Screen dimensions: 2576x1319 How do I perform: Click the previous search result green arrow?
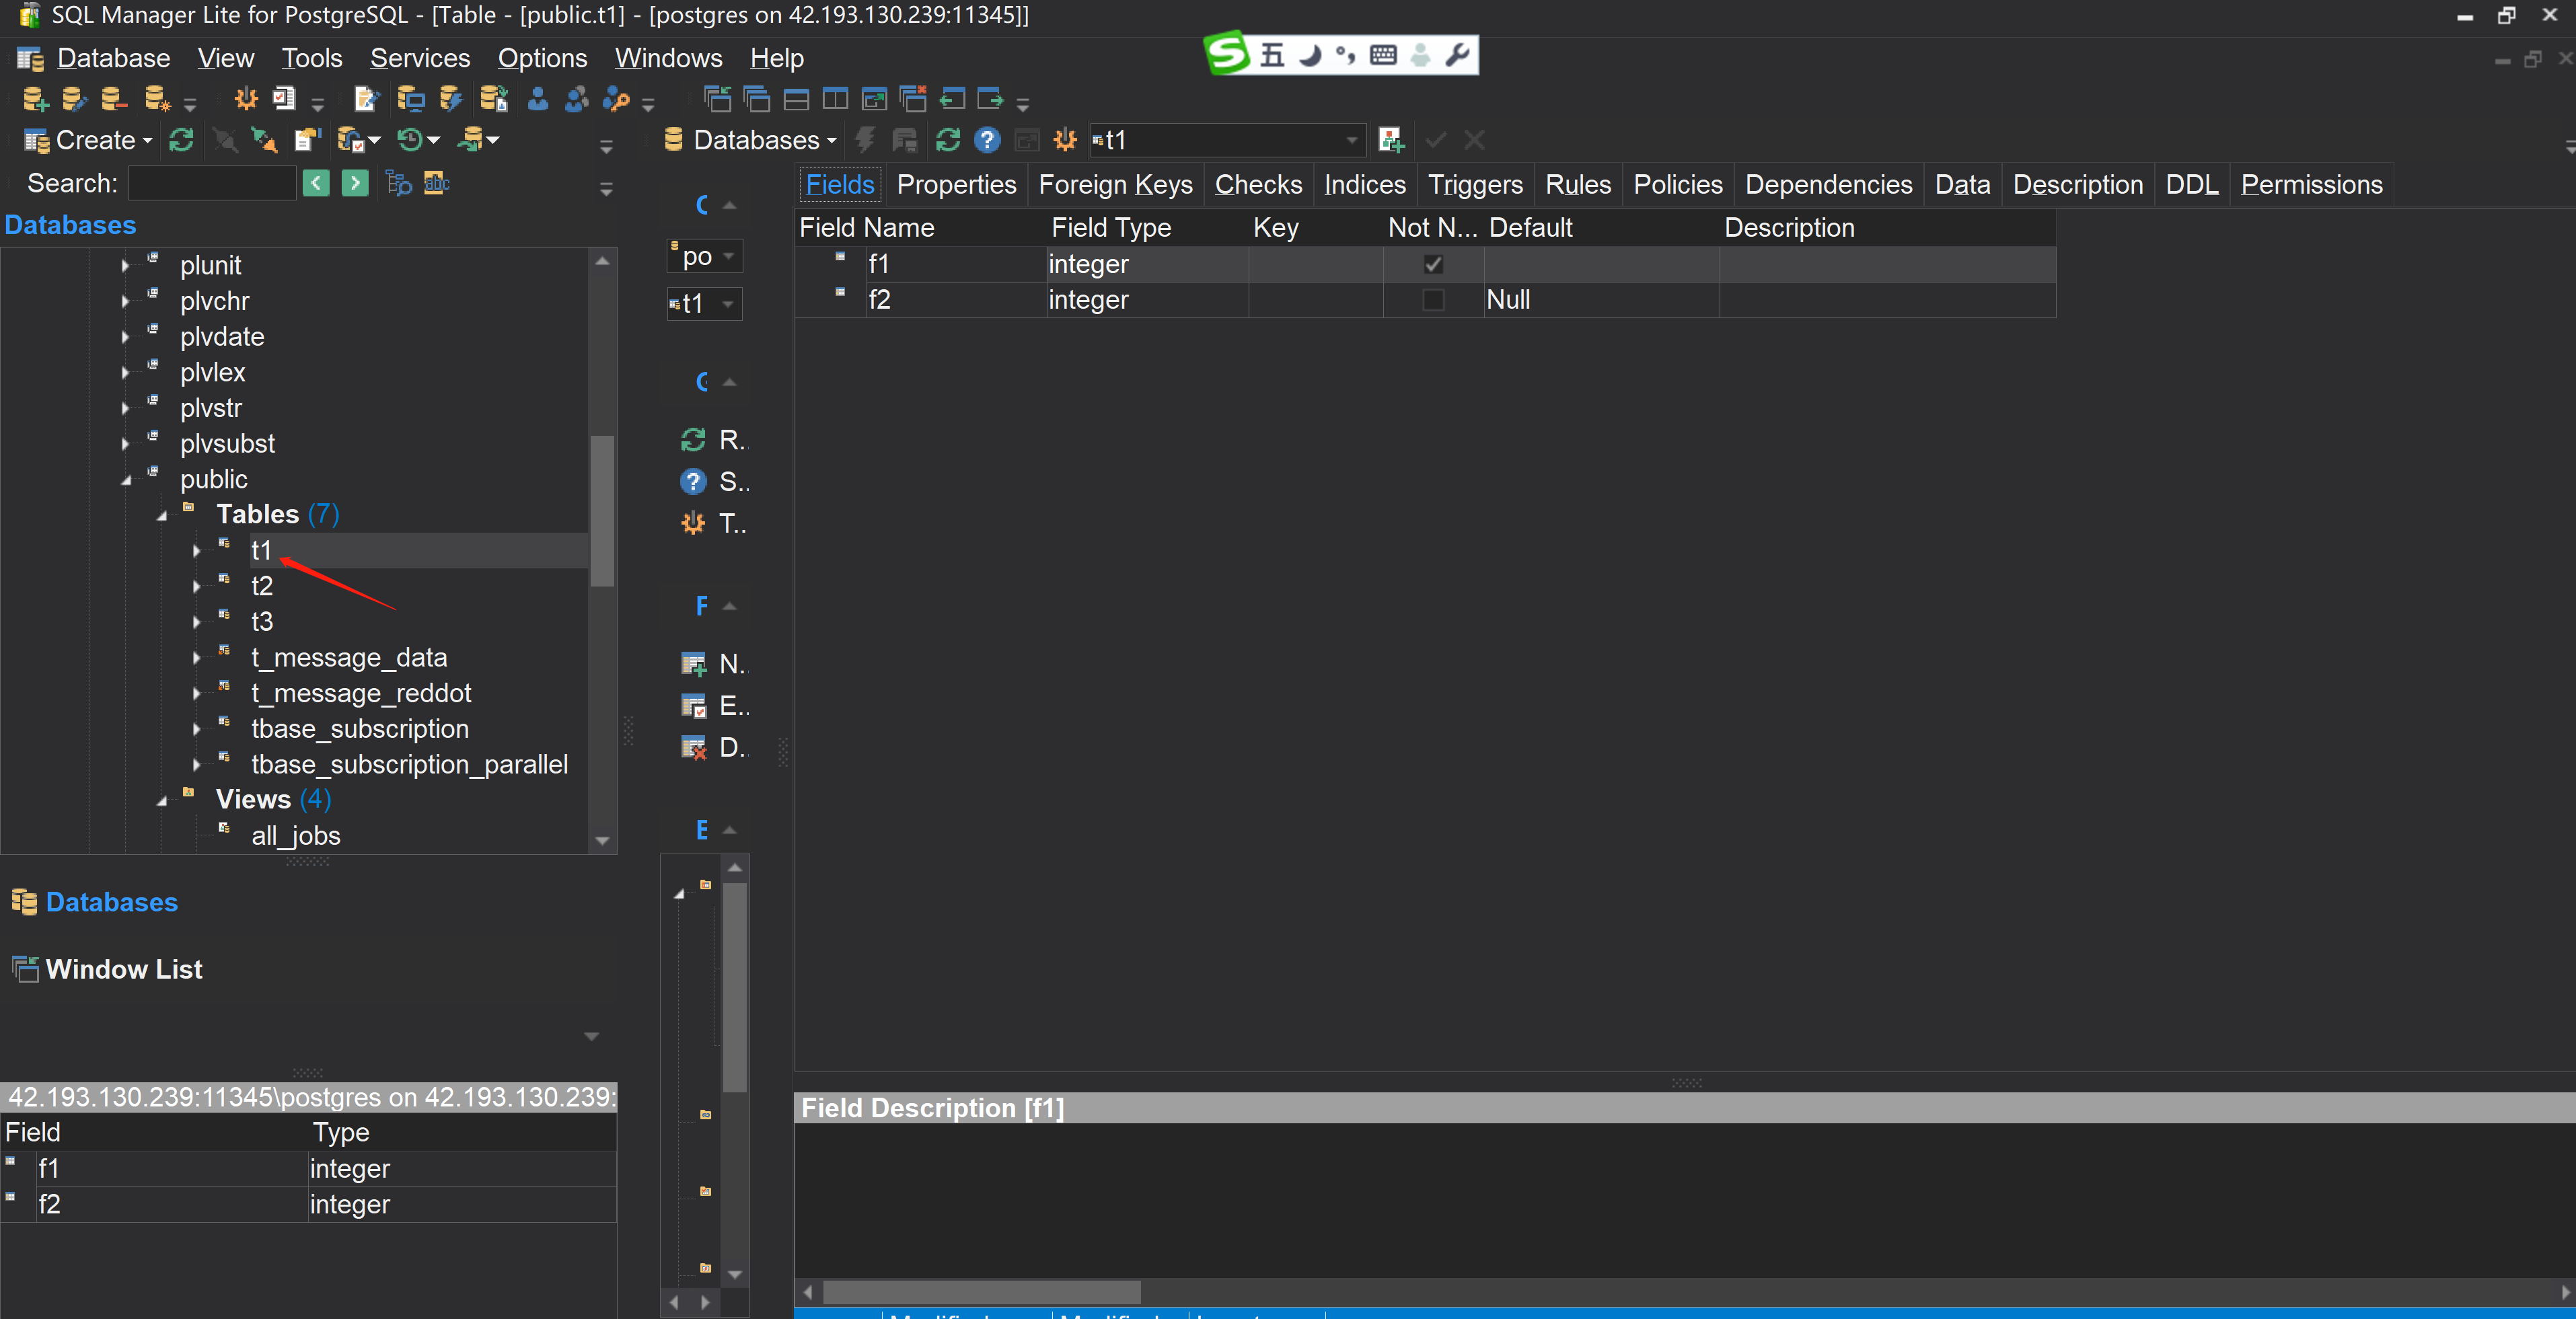(x=316, y=183)
